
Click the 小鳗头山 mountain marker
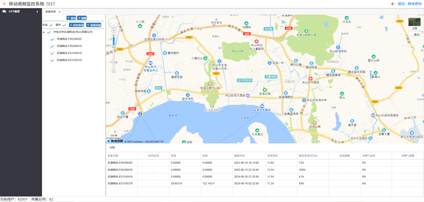tap(205, 58)
